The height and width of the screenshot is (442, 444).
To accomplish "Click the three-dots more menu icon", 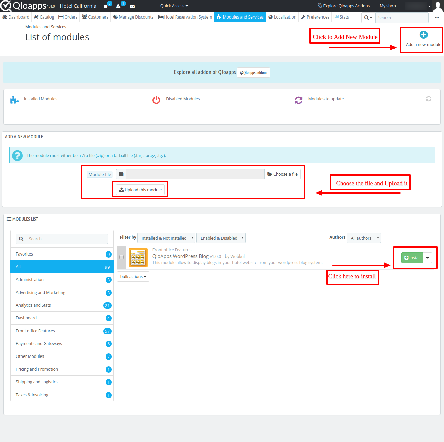I will pos(437,18).
